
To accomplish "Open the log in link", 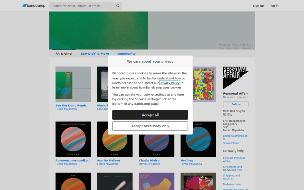I will pos(274,6).
